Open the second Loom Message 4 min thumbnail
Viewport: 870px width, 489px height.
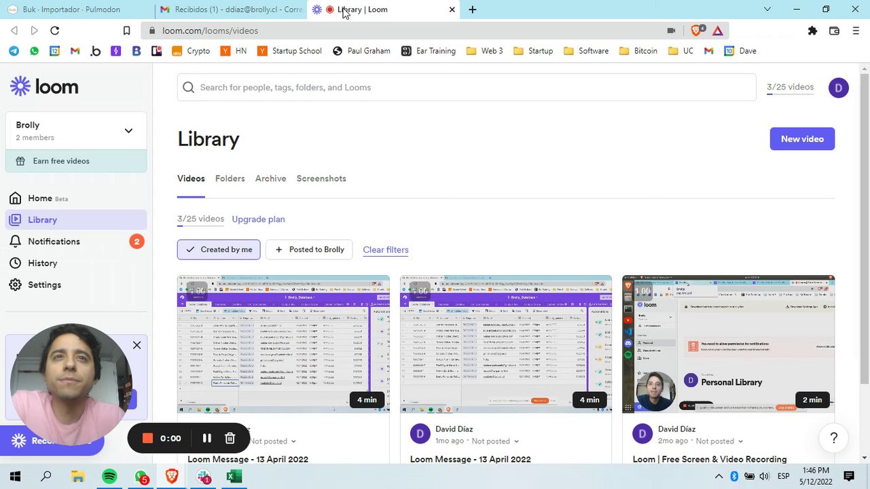(506, 344)
